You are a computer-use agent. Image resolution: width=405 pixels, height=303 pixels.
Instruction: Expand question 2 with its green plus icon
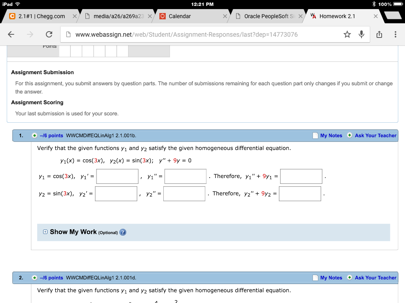pos(35,278)
